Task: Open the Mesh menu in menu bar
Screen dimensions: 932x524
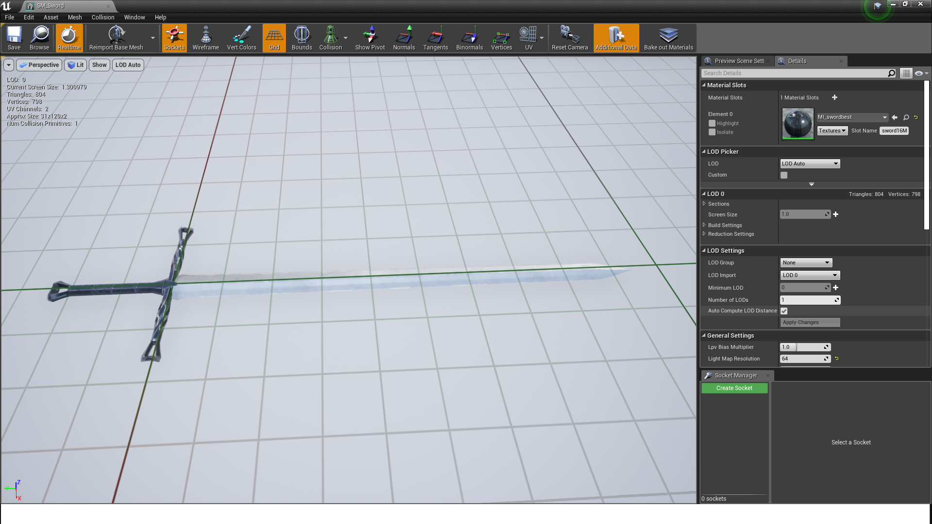Action: (74, 17)
